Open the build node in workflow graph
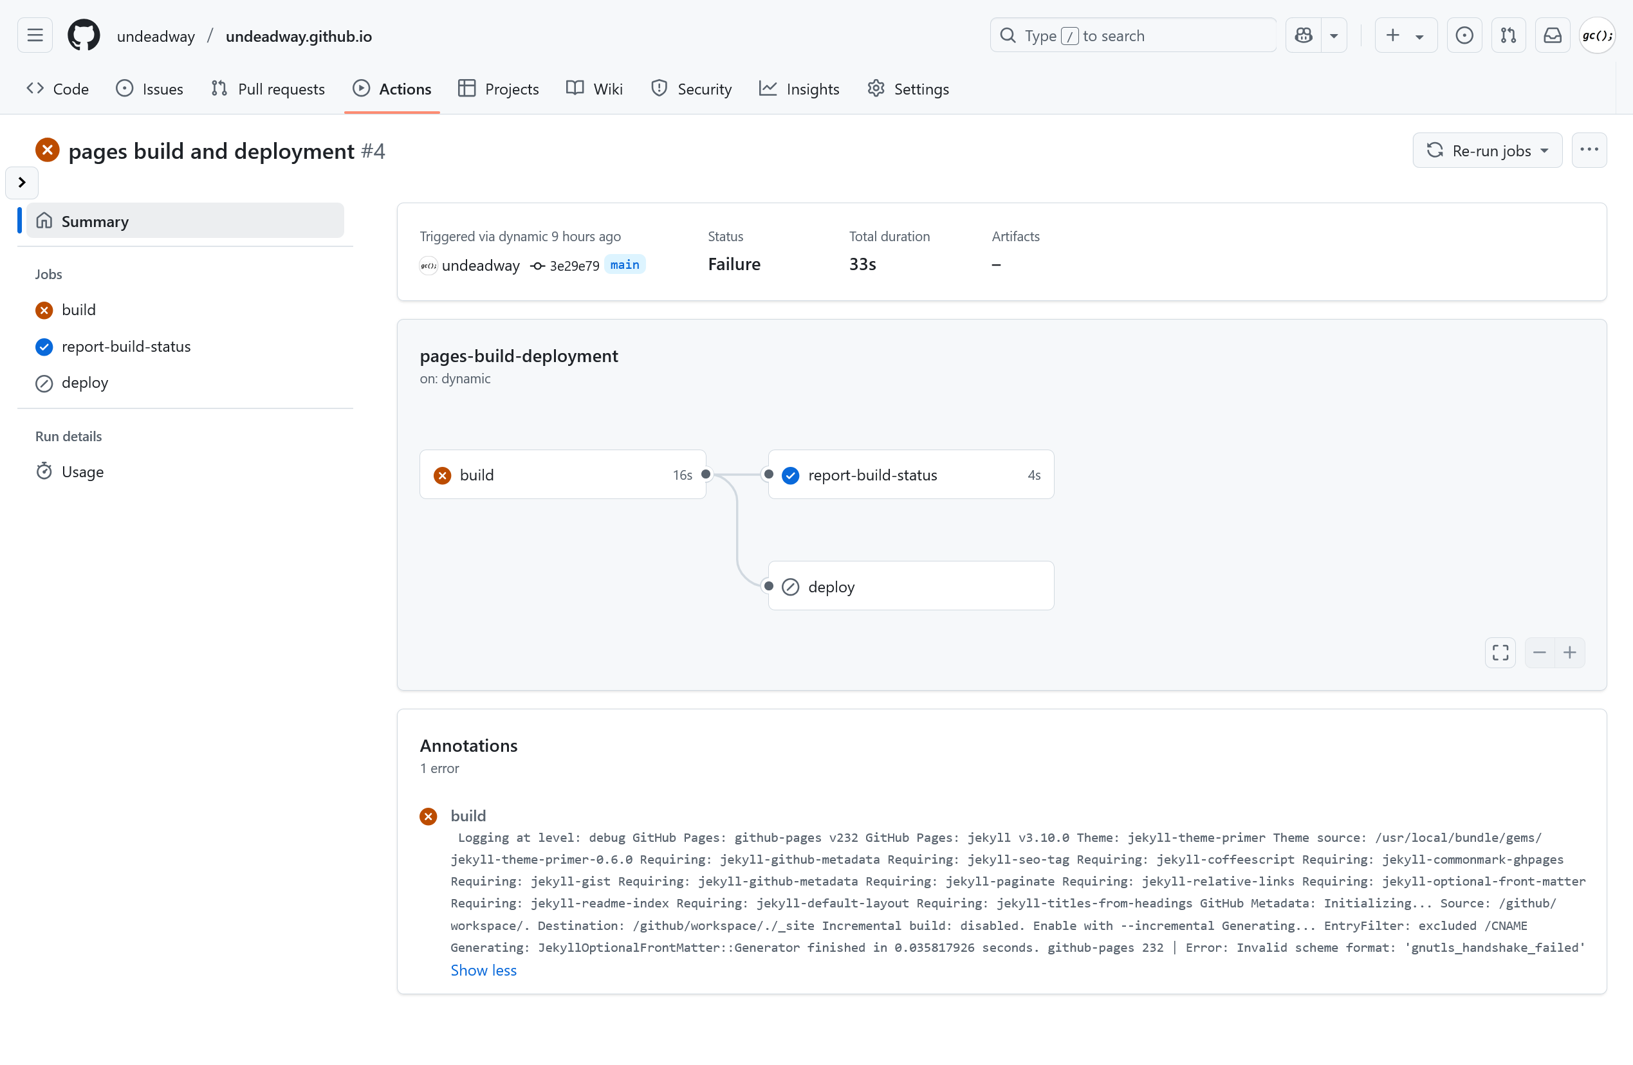 [x=562, y=475]
